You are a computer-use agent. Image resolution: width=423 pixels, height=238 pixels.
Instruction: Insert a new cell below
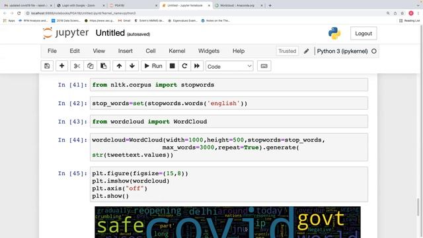(x=61, y=66)
